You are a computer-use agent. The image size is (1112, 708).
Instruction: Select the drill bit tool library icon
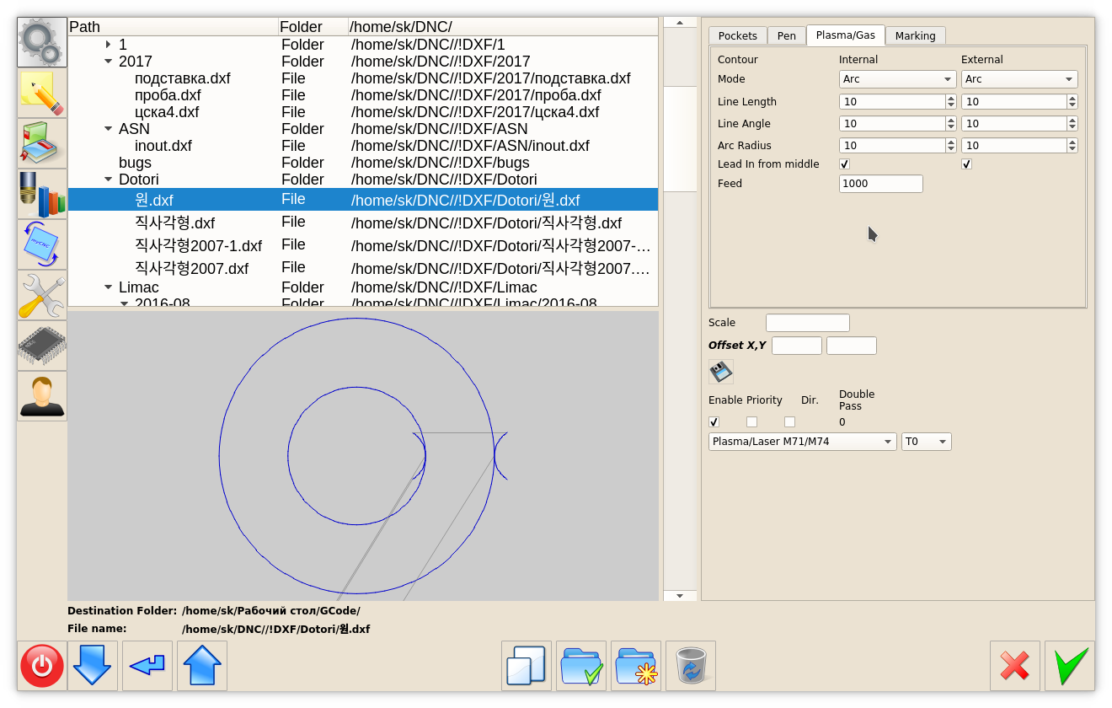tap(42, 194)
